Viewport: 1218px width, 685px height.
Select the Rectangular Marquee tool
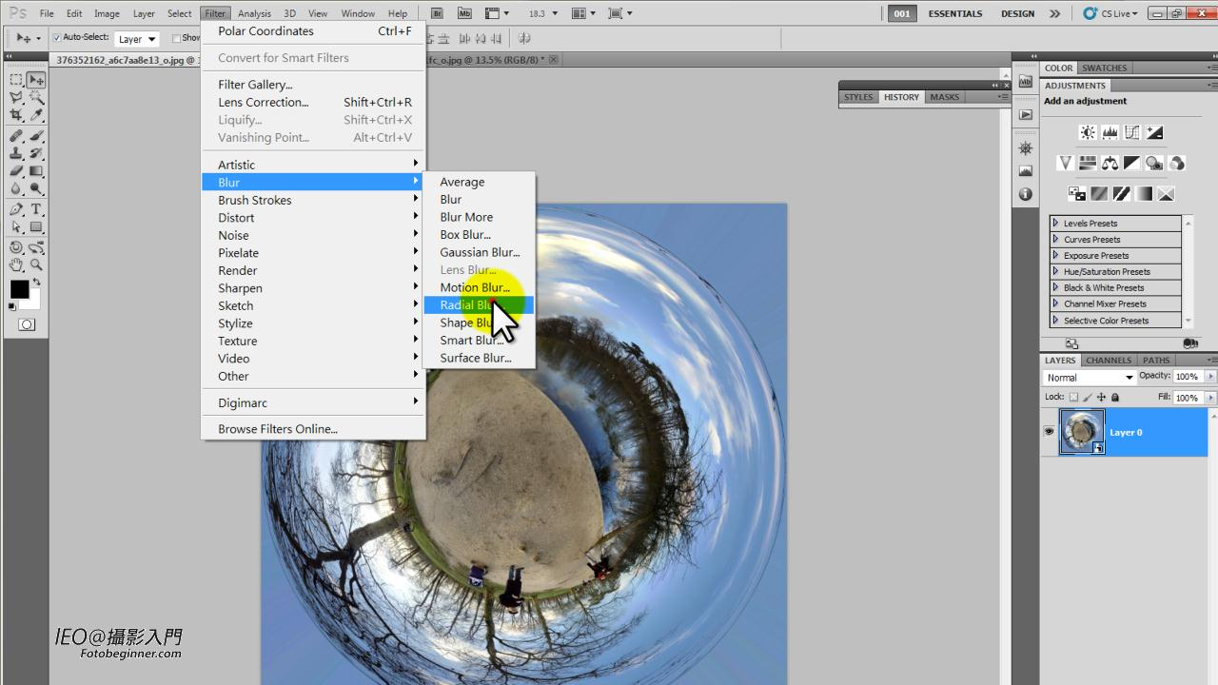coord(16,80)
